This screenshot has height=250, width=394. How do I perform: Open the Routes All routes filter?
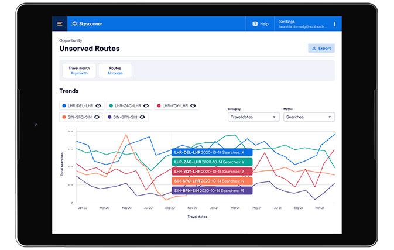[x=115, y=71]
